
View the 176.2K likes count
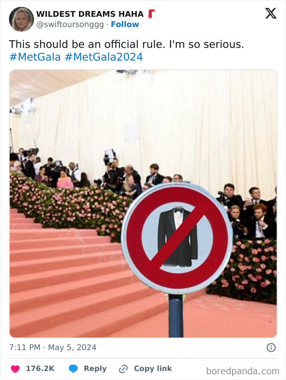(x=40, y=369)
